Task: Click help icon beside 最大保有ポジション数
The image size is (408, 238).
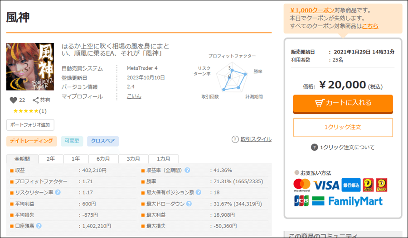Action: [198, 193]
